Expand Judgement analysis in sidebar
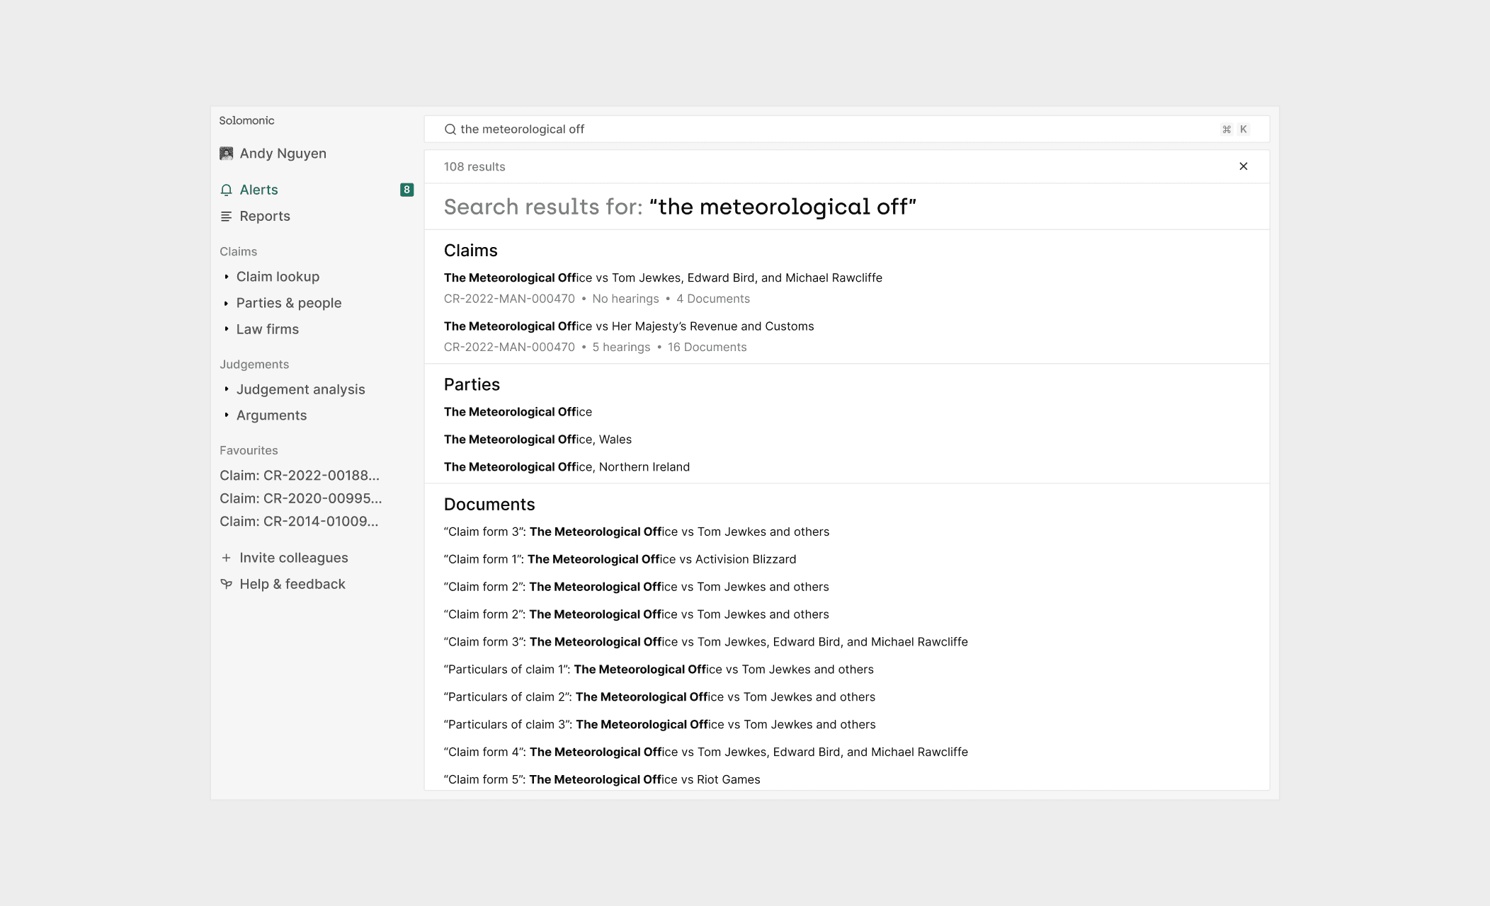Screen dimensions: 1490x906 300,389
